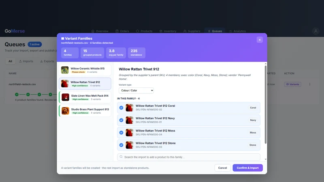324x182 pixels.
Task: Select the Studio Brass Plant Support 913 family
Action: (x=85, y=111)
